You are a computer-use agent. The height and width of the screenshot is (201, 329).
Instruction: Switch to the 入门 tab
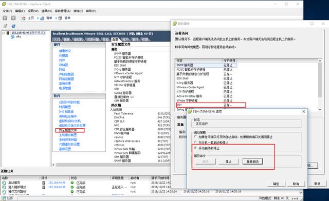(57, 39)
